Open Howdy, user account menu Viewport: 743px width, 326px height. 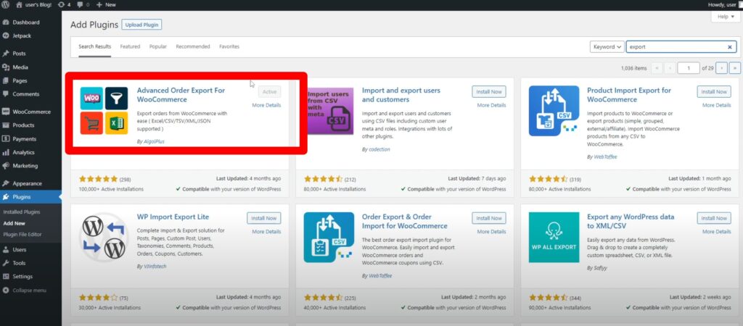pos(725,4)
